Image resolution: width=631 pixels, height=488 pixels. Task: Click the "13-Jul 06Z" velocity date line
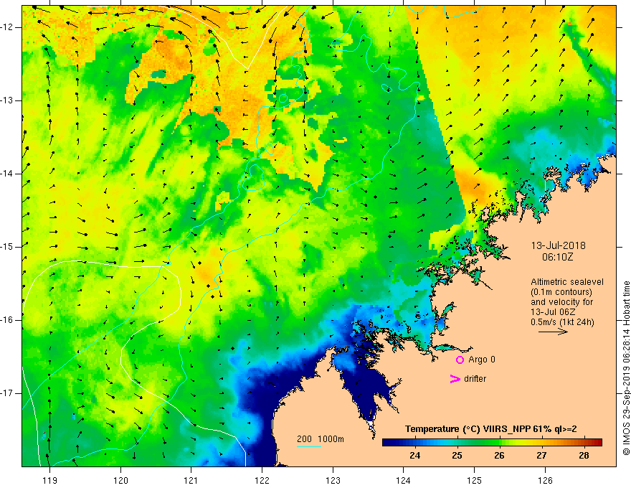point(554,311)
